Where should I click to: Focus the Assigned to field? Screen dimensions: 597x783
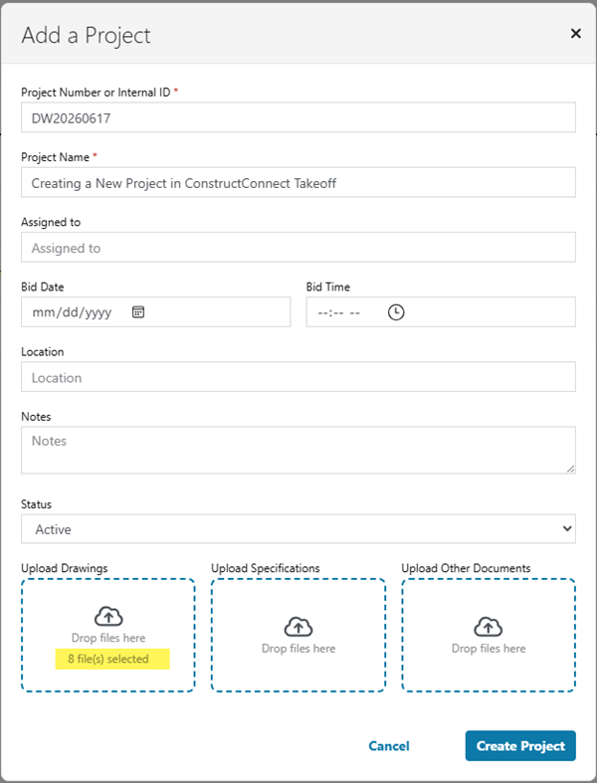click(298, 247)
